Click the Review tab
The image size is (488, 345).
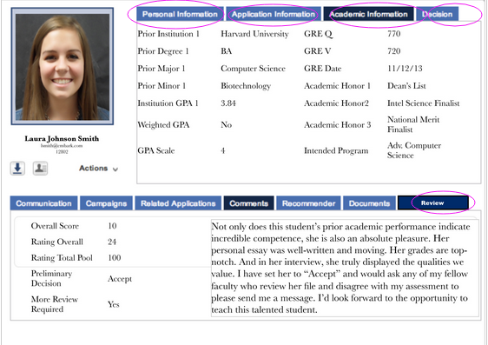tap(433, 203)
